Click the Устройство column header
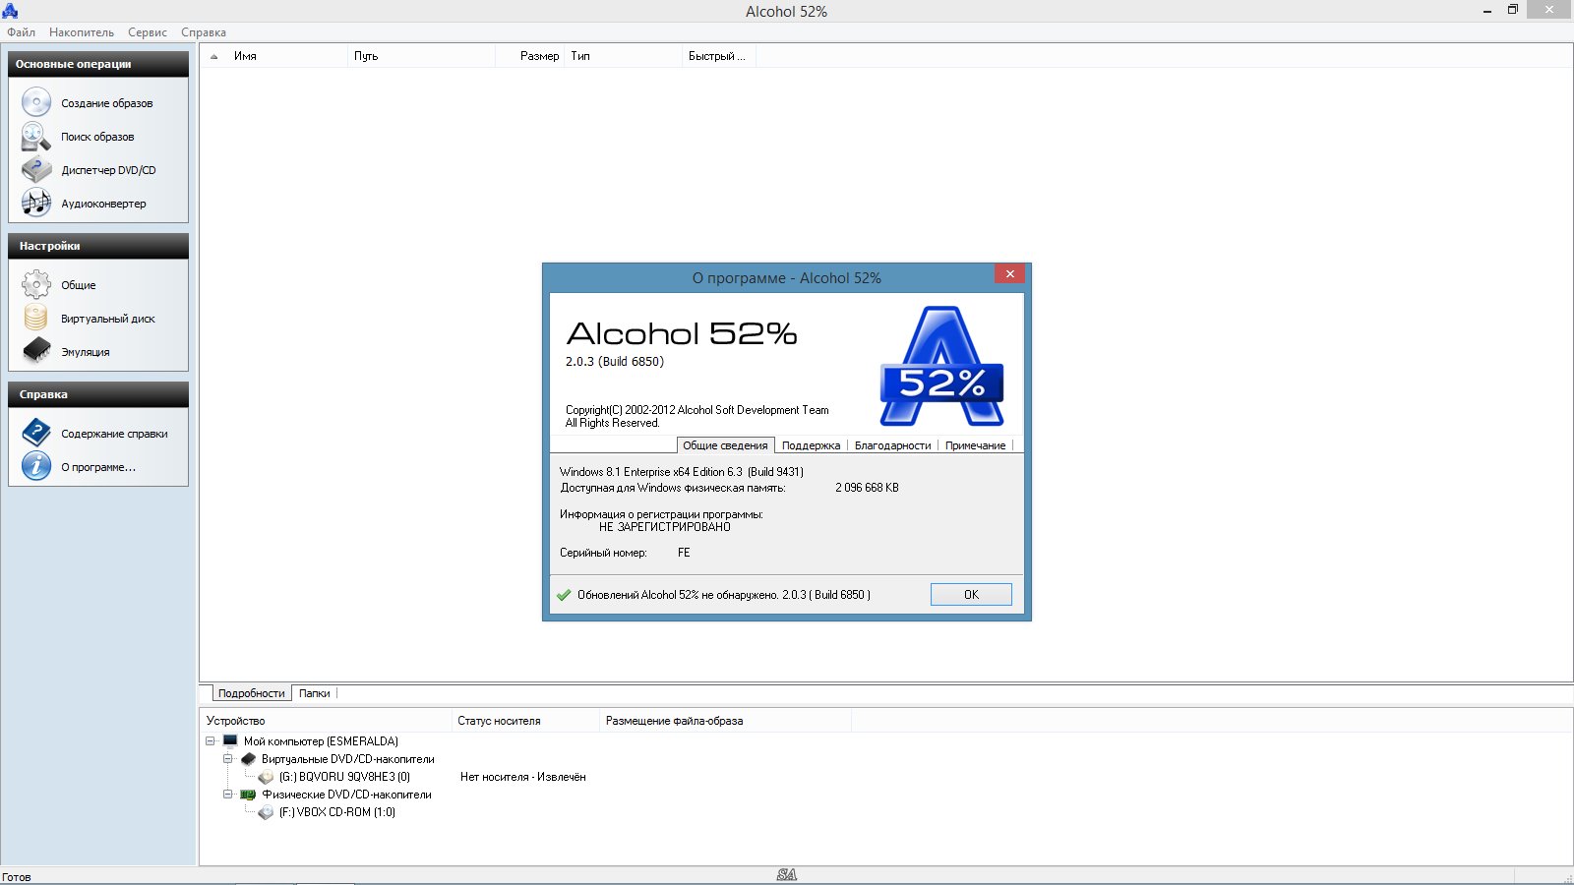 [x=326, y=721]
